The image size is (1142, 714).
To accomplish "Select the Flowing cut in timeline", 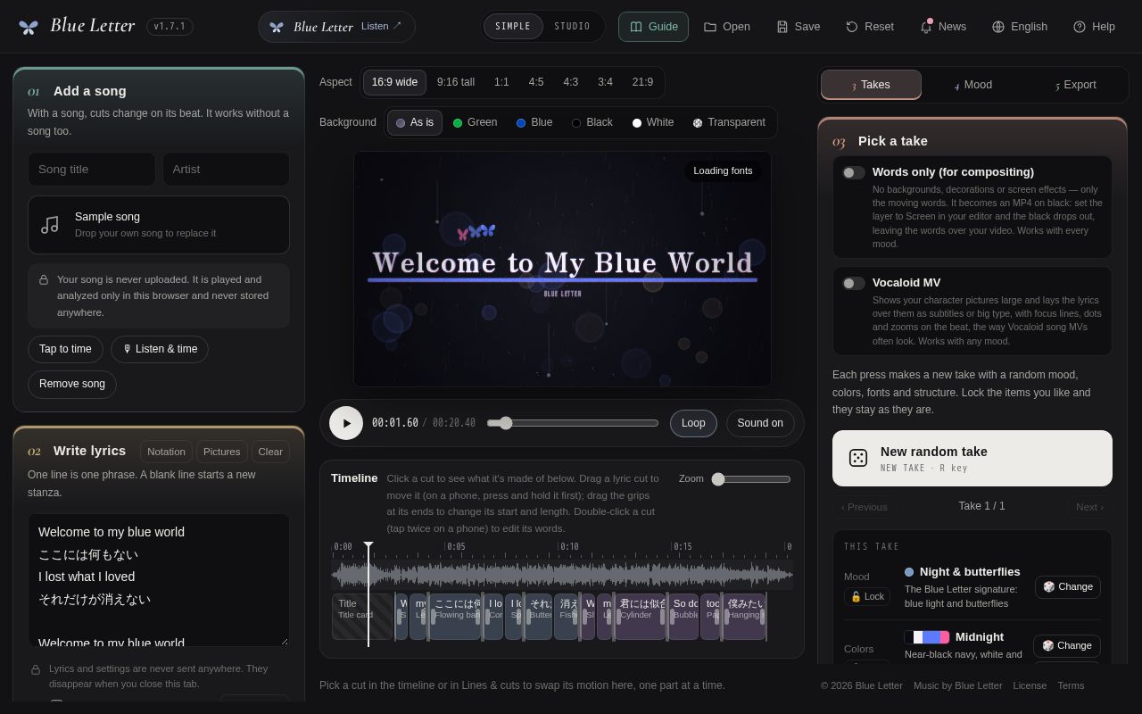I will 456,617.
